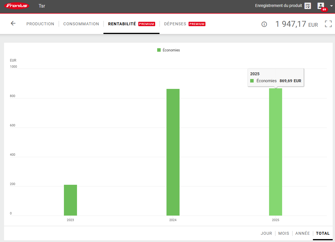Select the Année time range

pyautogui.click(x=302, y=233)
